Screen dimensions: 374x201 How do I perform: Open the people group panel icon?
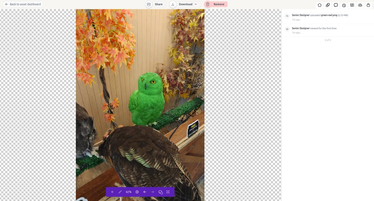pyautogui.click(x=360, y=5)
